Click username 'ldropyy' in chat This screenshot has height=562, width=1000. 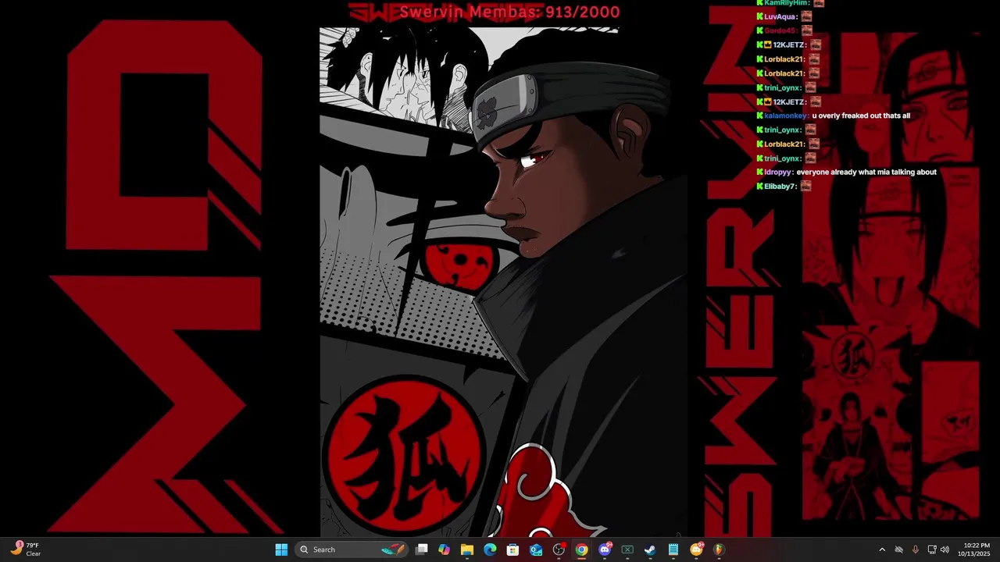click(x=778, y=172)
